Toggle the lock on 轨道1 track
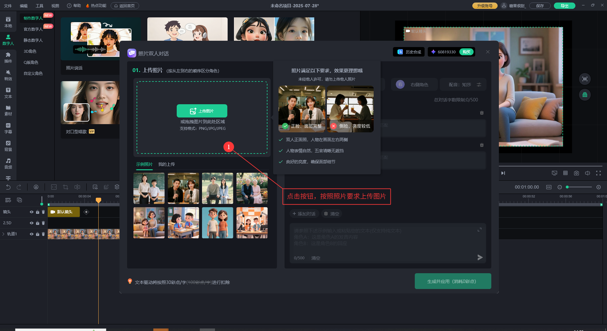Image resolution: width=607 pixels, height=331 pixels. pyautogui.click(x=38, y=234)
